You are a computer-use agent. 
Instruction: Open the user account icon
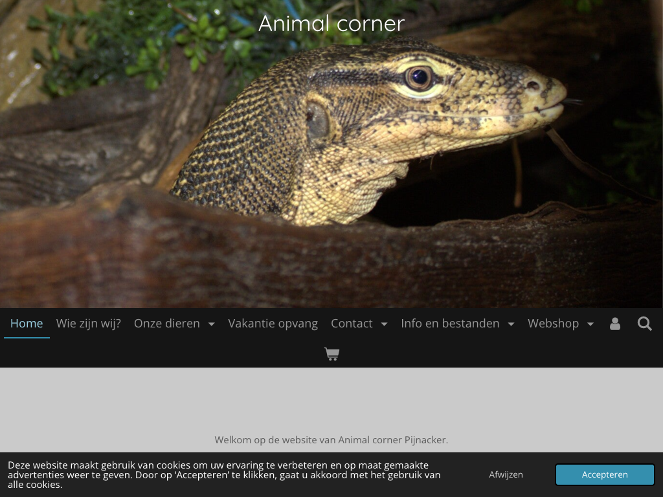point(615,324)
